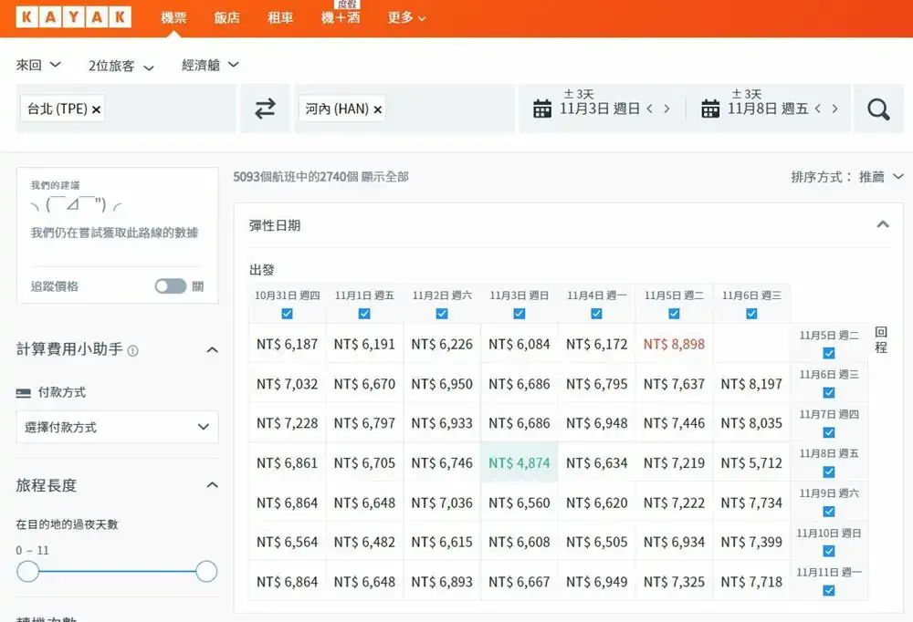Image resolution: width=913 pixels, height=622 pixels.
Task: Open the 選擇付款方式 dropdown
Action: pyautogui.click(x=117, y=427)
